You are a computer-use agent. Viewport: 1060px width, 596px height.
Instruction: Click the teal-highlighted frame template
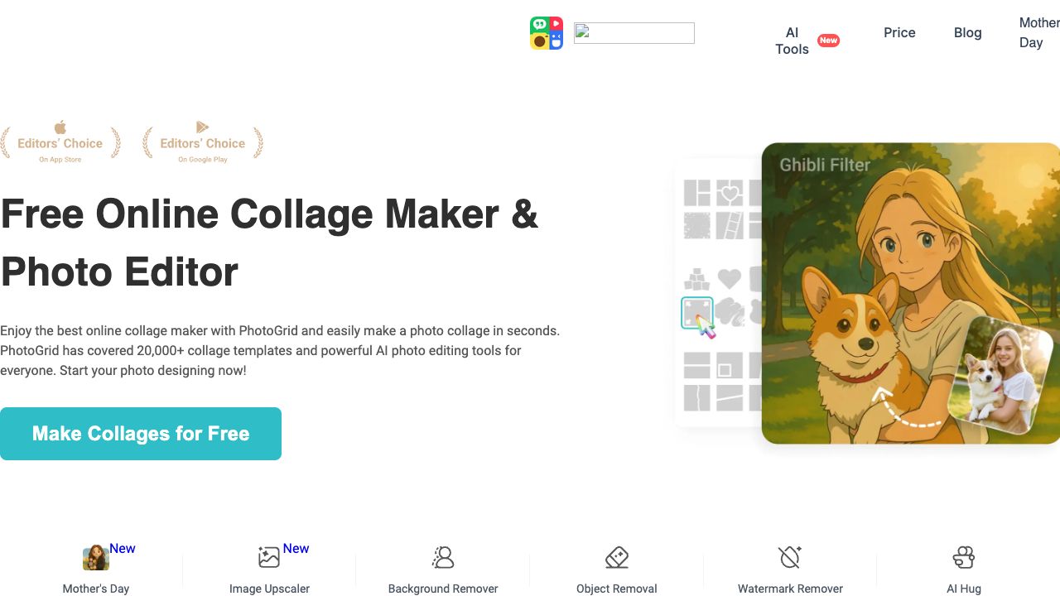point(697,313)
